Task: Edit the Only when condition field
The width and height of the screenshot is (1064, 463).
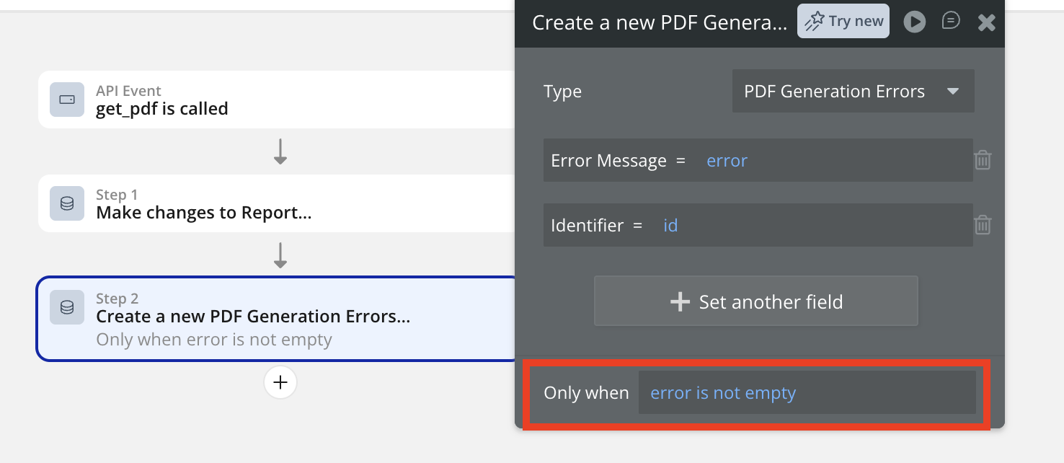Action: (807, 392)
